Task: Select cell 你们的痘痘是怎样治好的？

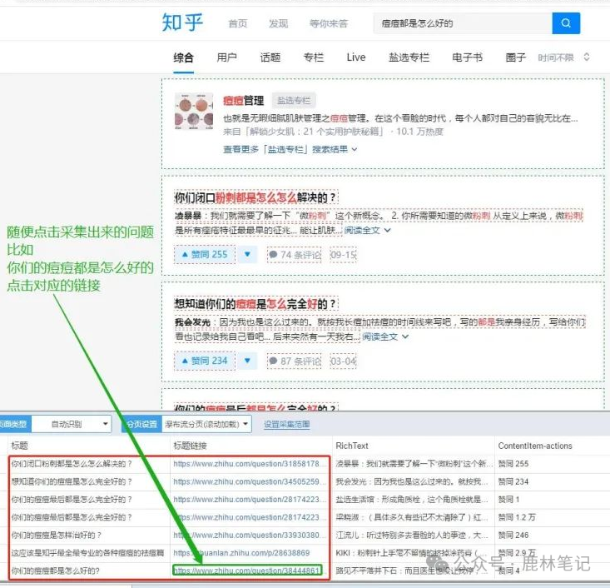Action: 89,535
